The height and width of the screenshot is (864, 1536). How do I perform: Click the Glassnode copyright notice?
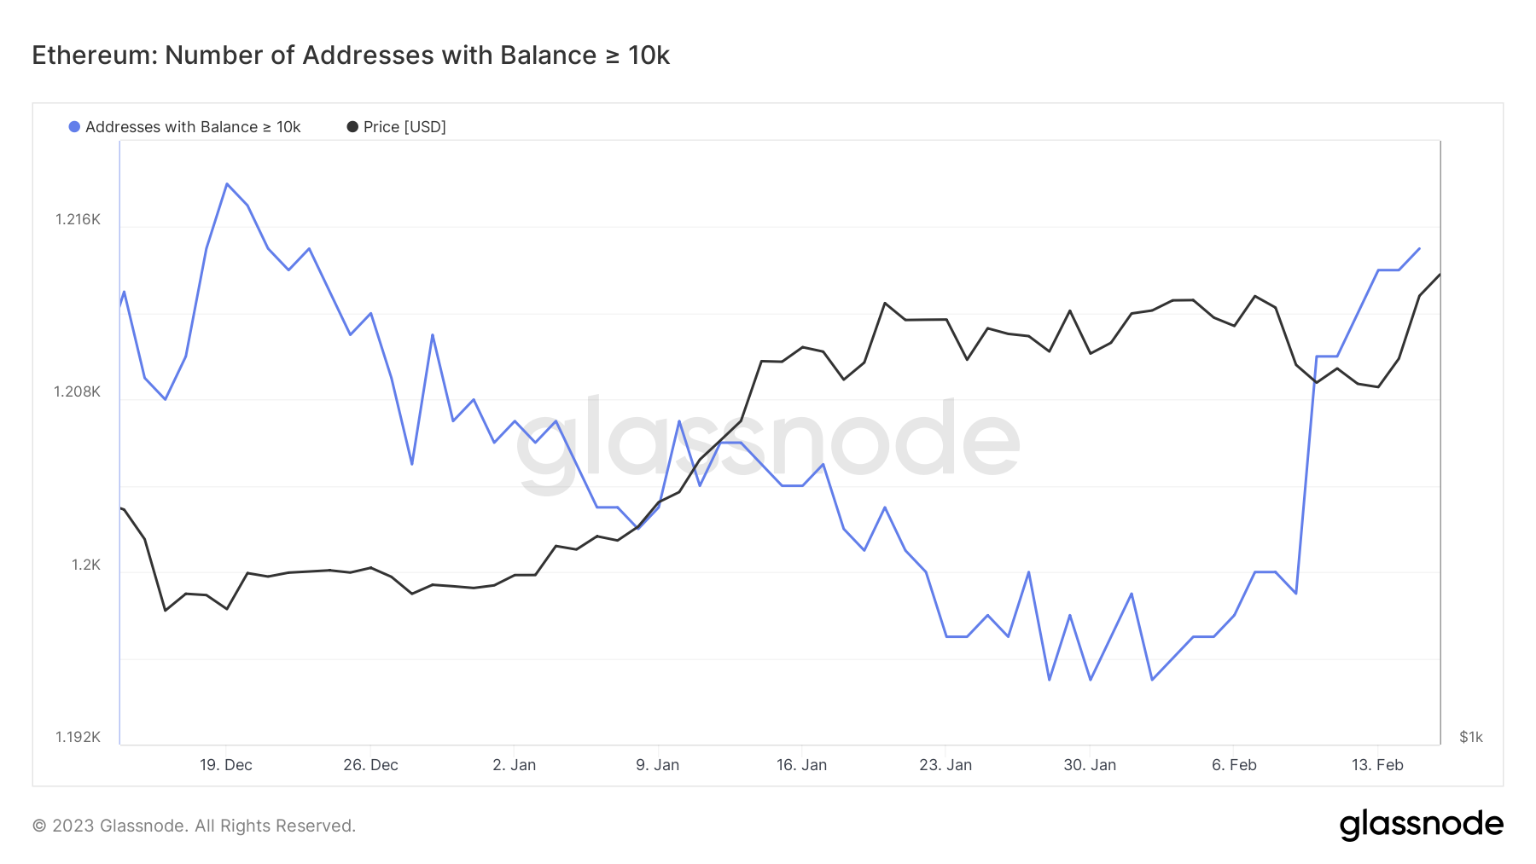coord(194,826)
